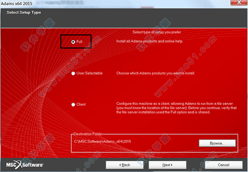The height and width of the screenshot is (172, 248).
Task: Go to previous step with Back button
Action: pos(125,165)
